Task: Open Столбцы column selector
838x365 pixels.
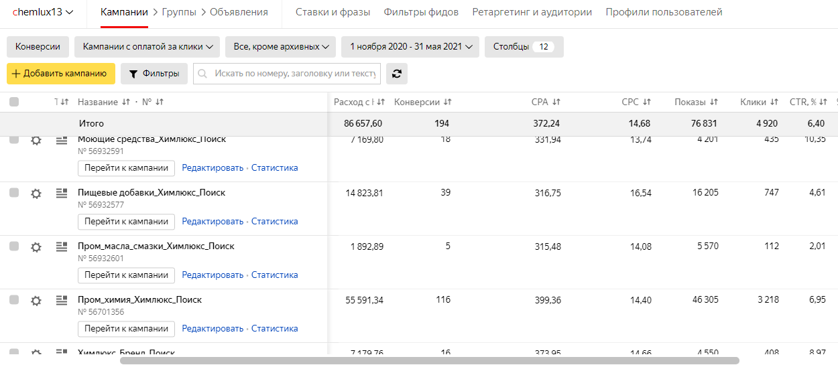Action: 524,47
